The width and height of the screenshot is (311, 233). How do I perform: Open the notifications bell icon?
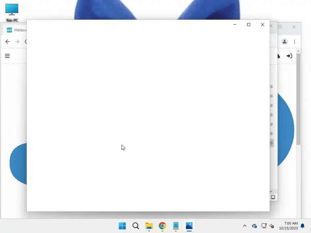[303, 226]
